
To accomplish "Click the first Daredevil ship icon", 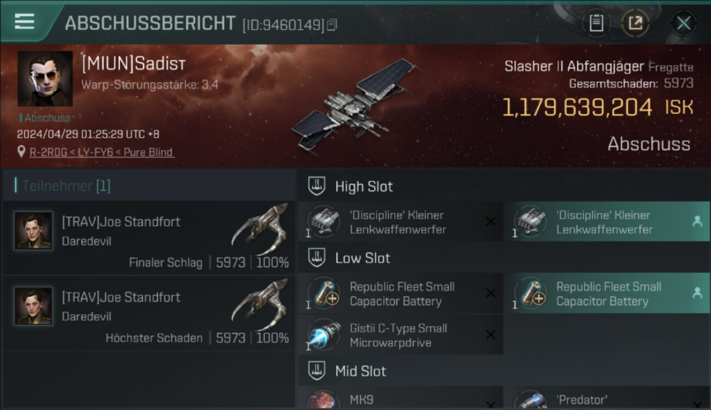I will (x=260, y=226).
